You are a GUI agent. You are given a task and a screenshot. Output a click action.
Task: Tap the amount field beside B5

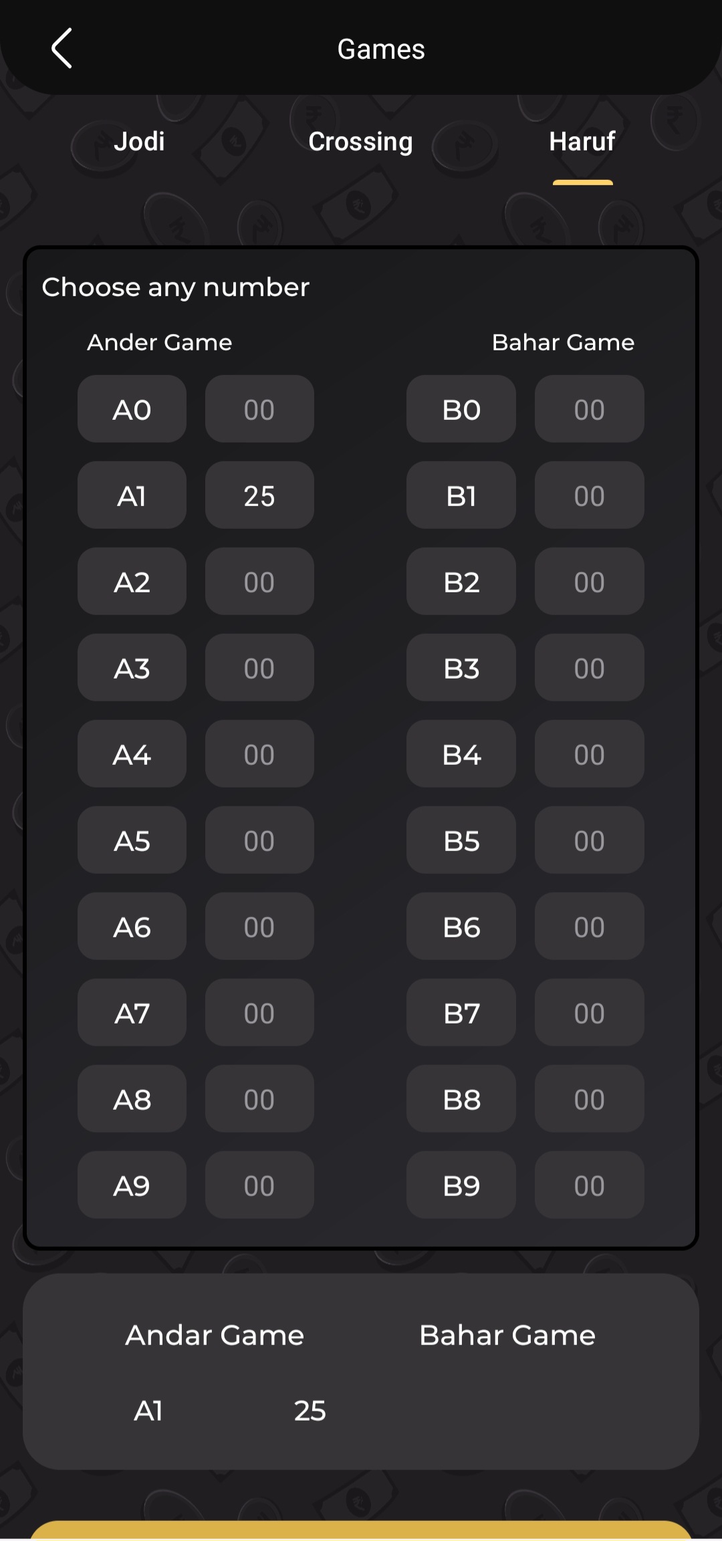[x=589, y=840]
